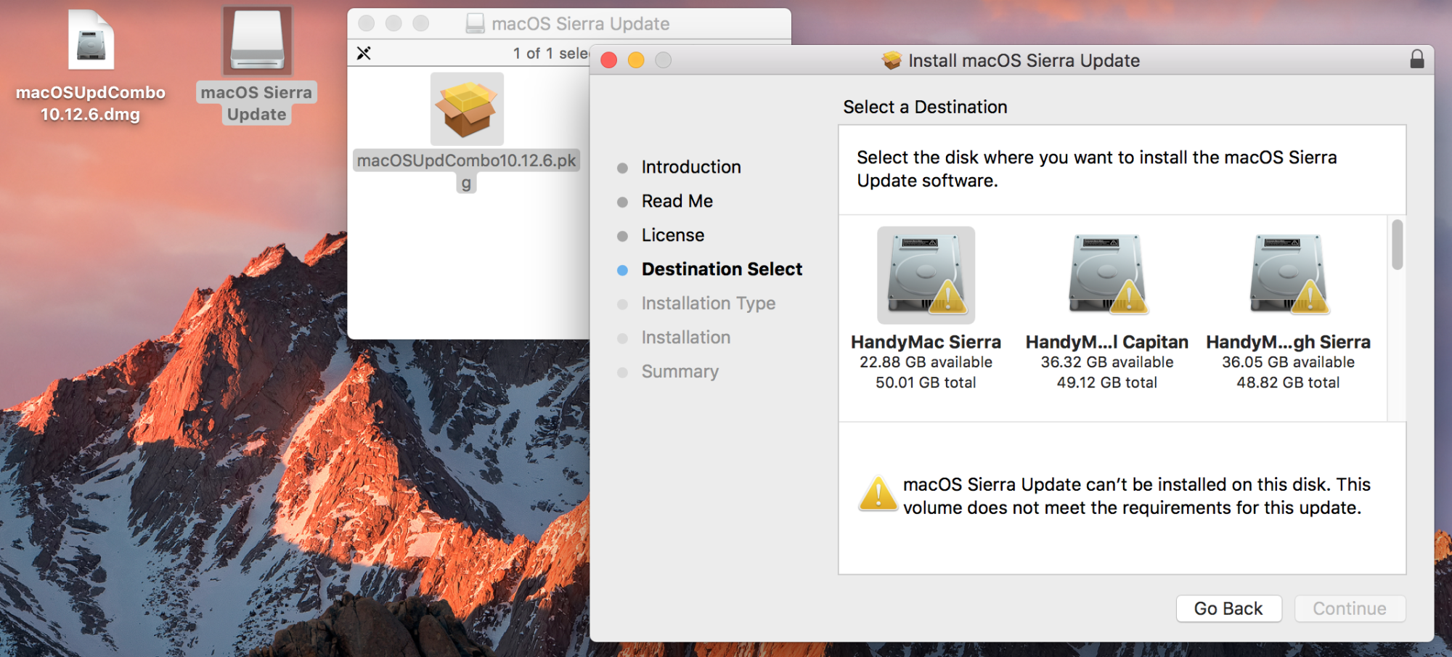Select the macOS Sierra Update mounted volume icon

tap(257, 41)
